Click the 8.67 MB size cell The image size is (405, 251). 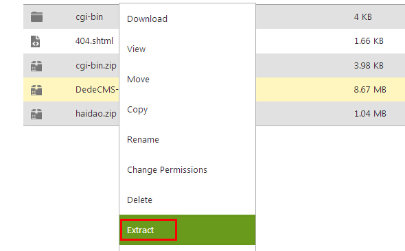click(x=370, y=90)
